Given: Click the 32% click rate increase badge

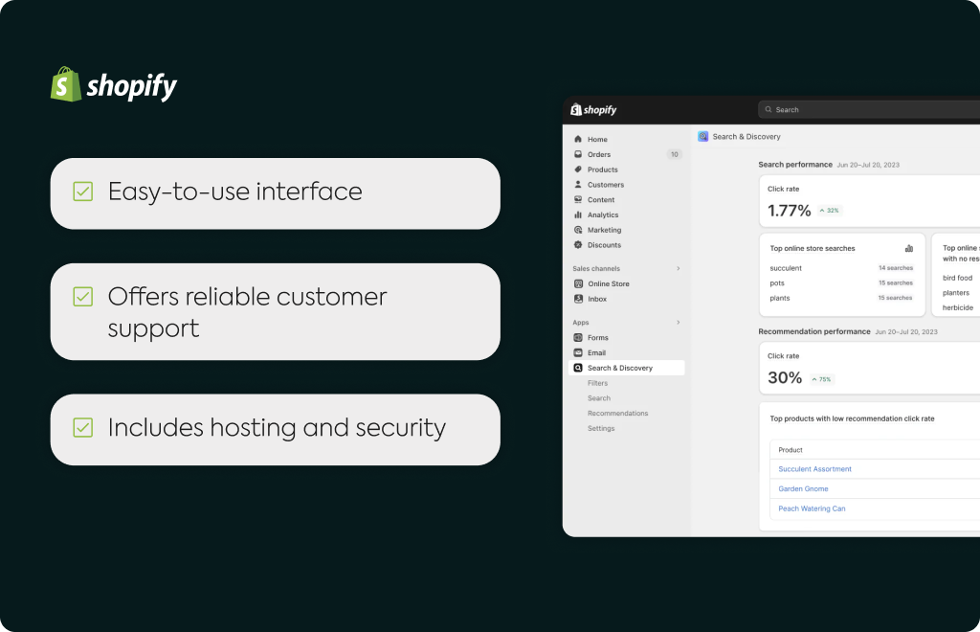Looking at the screenshot, I should pyautogui.click(x=830, y=211).
